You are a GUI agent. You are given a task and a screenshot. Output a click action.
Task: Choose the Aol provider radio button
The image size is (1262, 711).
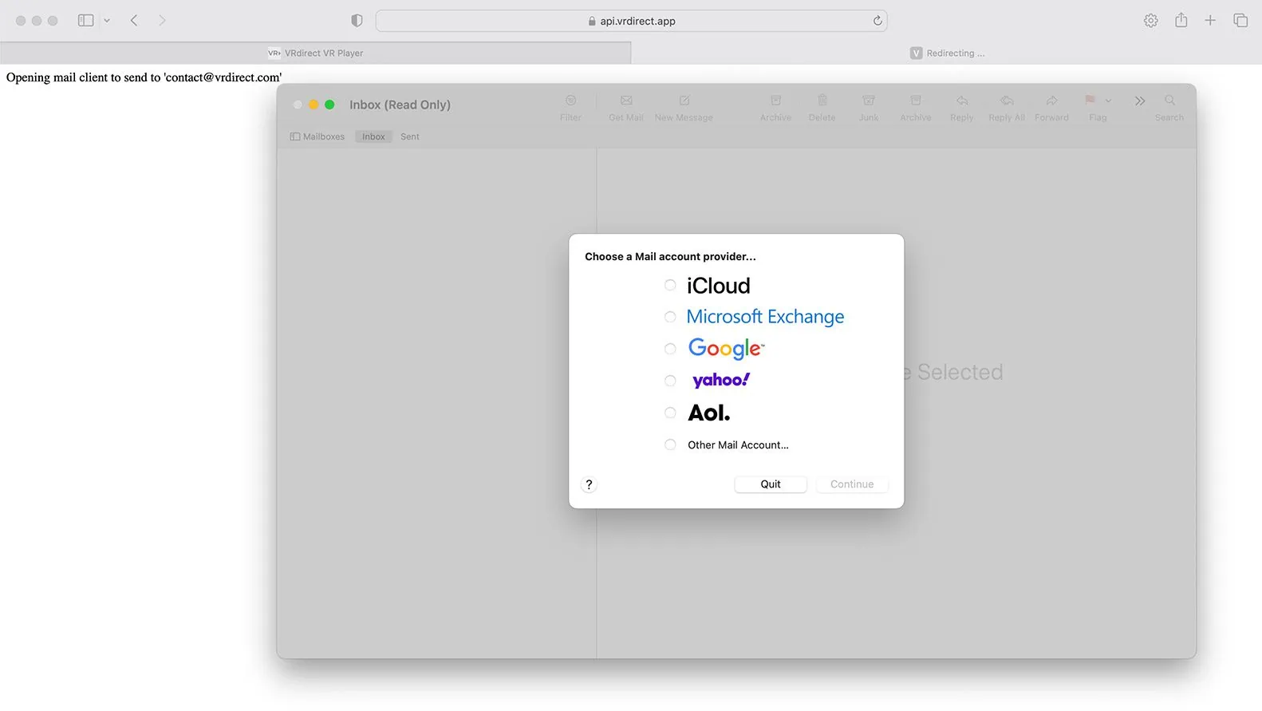click(670, 413)
